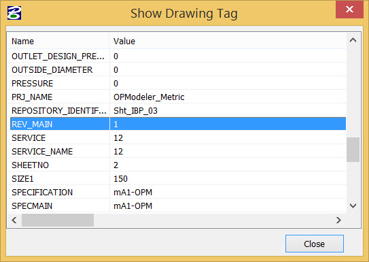Select the SERVICE_NAME row
This screenshot has width=369, height=262.
tap(178, 151)
